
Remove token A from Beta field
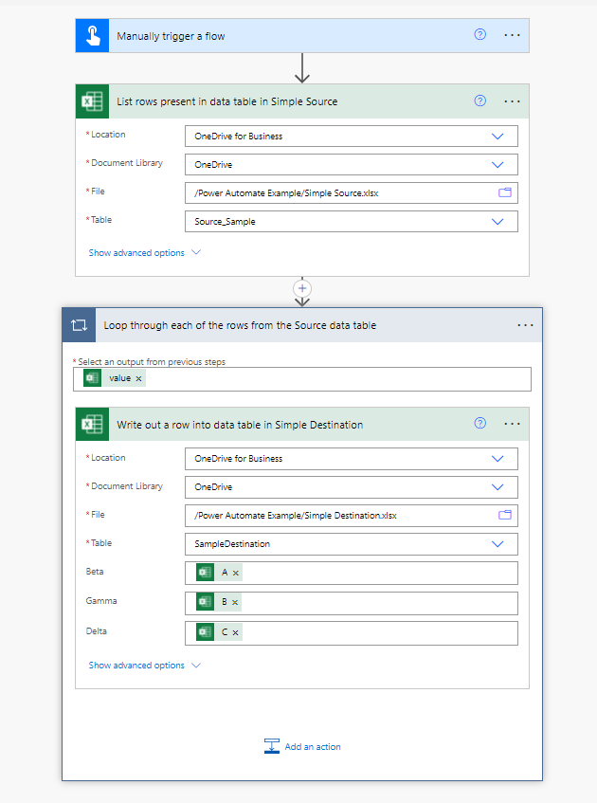click(236, 573)
